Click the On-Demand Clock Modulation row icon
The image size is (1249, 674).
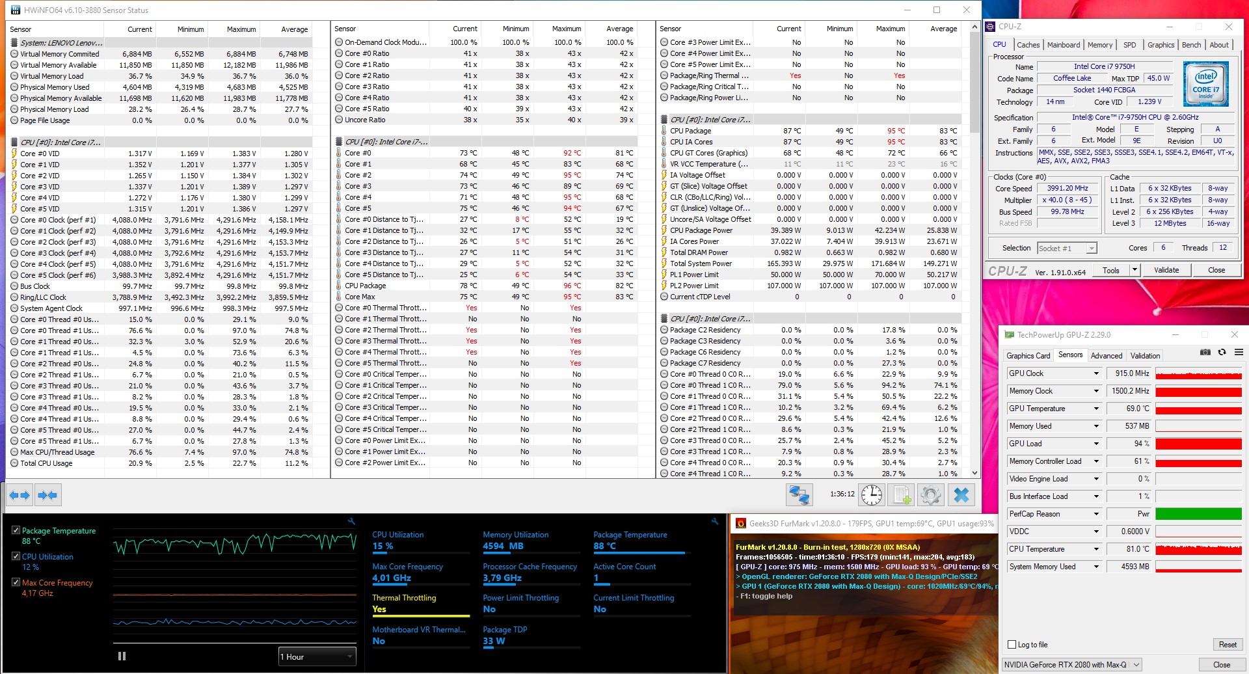pos(339,42)
